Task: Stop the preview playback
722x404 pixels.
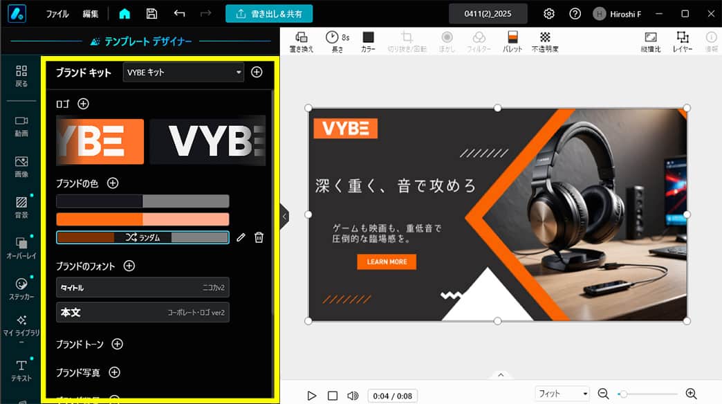Action: pos(333,396)
